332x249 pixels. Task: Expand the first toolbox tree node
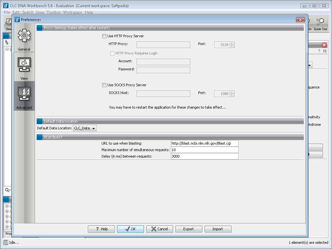point(7,206)
